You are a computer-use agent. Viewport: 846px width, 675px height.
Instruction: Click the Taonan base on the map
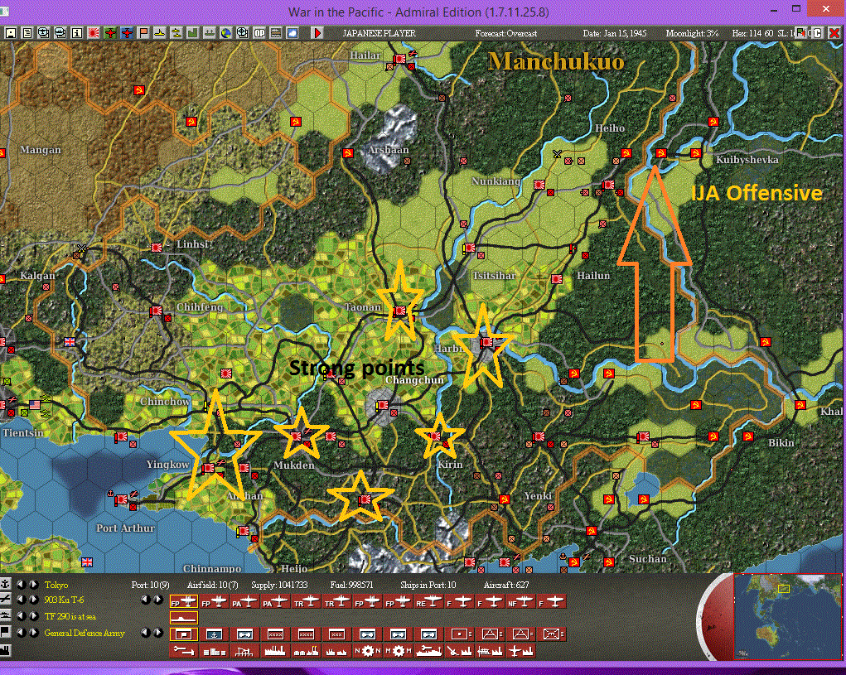click(x=400, y=311)
